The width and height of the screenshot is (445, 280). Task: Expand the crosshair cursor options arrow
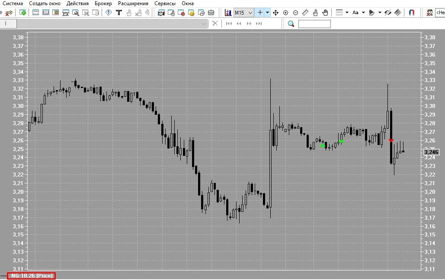267,13
